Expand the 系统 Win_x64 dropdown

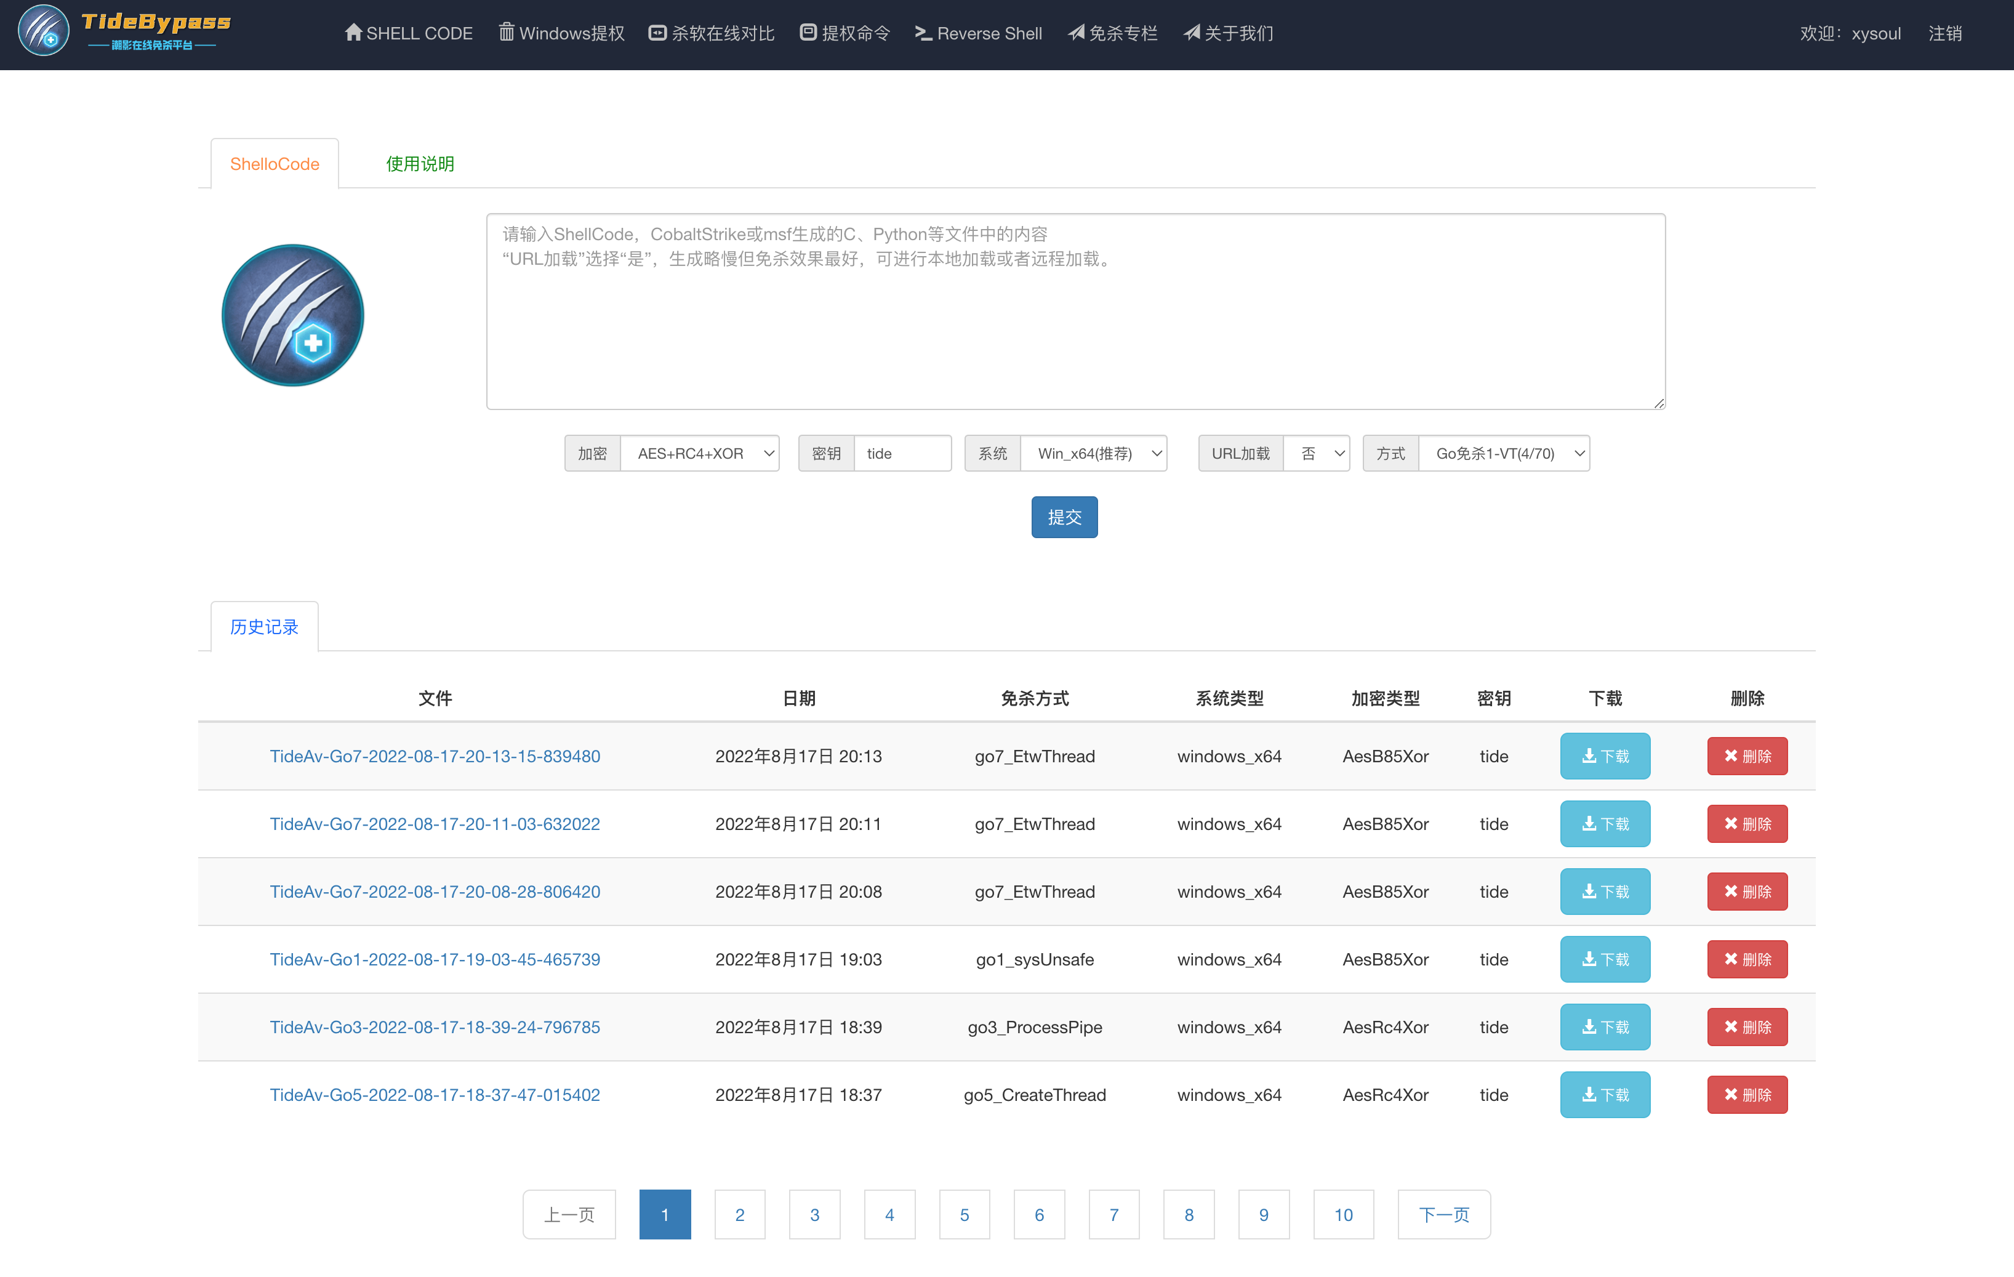click(x=1094, y=454)
